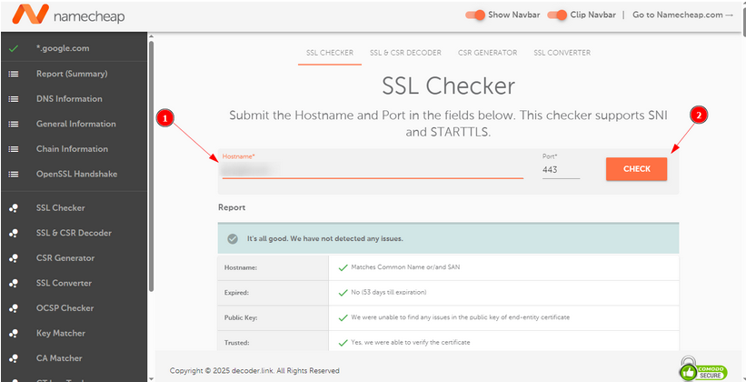This screenshot has width=746, height=382.
Task: Toggle the Clip Navbar switch
Action: 557,15
